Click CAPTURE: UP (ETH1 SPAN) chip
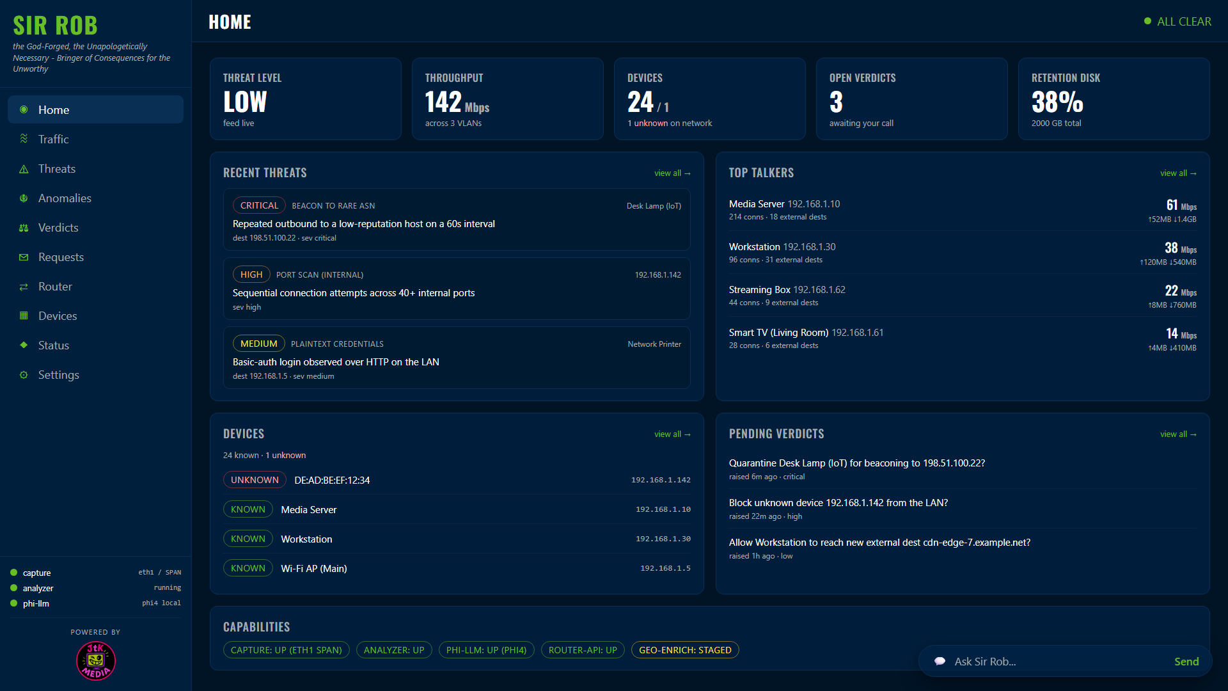 point(287,650)
